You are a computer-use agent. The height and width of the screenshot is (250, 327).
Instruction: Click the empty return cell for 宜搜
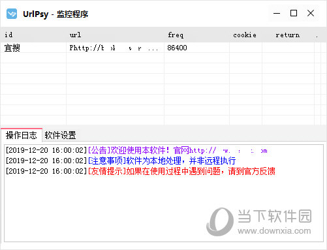coord(288,48)
